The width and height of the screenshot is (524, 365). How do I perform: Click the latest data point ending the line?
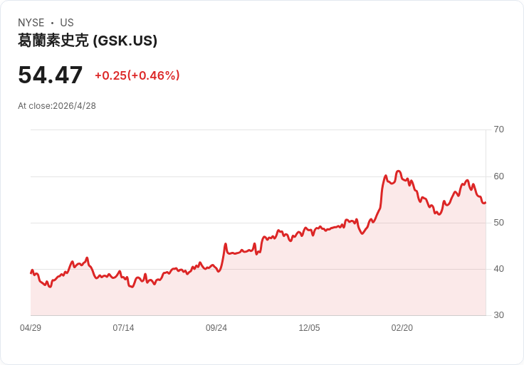pos(485,203)
